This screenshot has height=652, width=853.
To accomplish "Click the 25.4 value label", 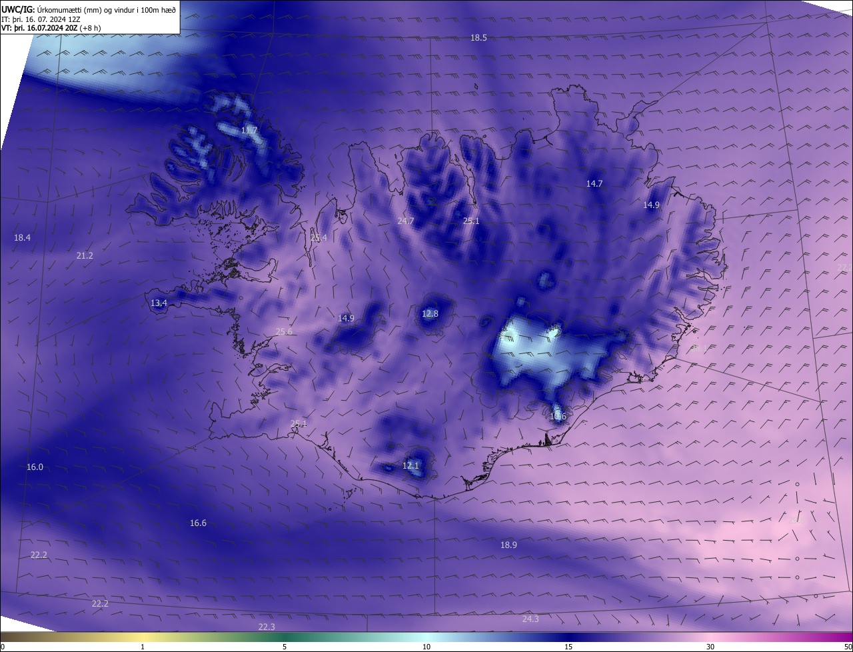I will 319,237.
